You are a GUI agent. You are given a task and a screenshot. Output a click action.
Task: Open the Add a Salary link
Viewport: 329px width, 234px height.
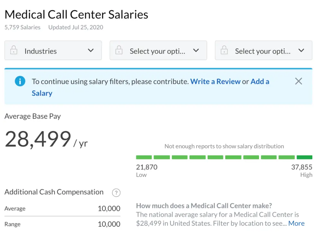150,87
